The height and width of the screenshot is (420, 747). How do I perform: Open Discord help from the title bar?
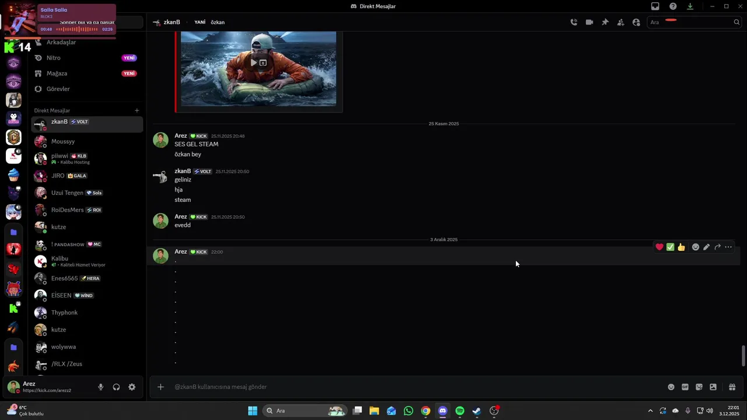pyautogui.click(x=673, y=6)
